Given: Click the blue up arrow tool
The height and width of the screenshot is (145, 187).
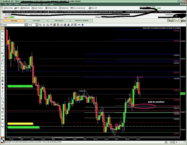Looking at the screenshot, I should coord(3,84).
